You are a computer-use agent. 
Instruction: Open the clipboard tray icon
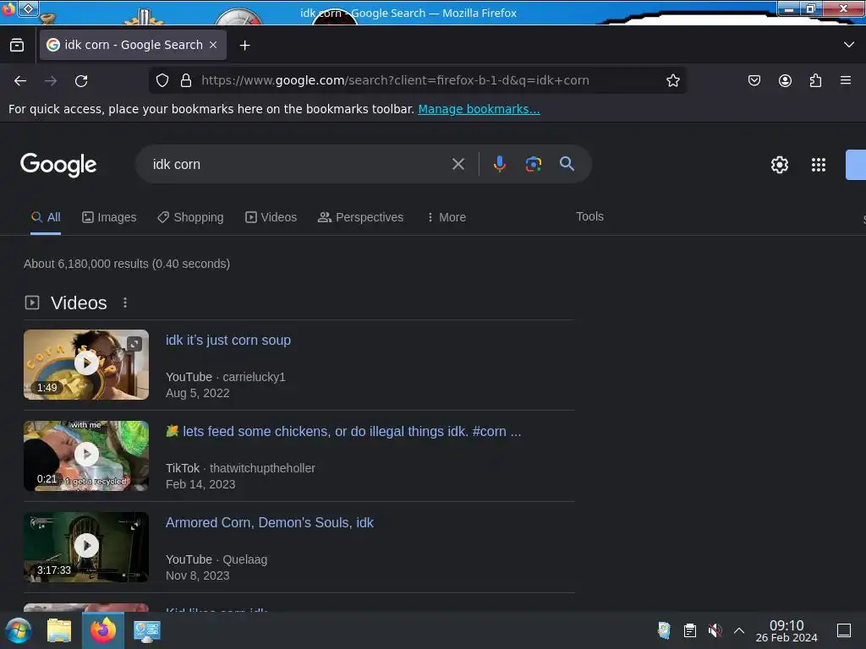pos(690,630)
